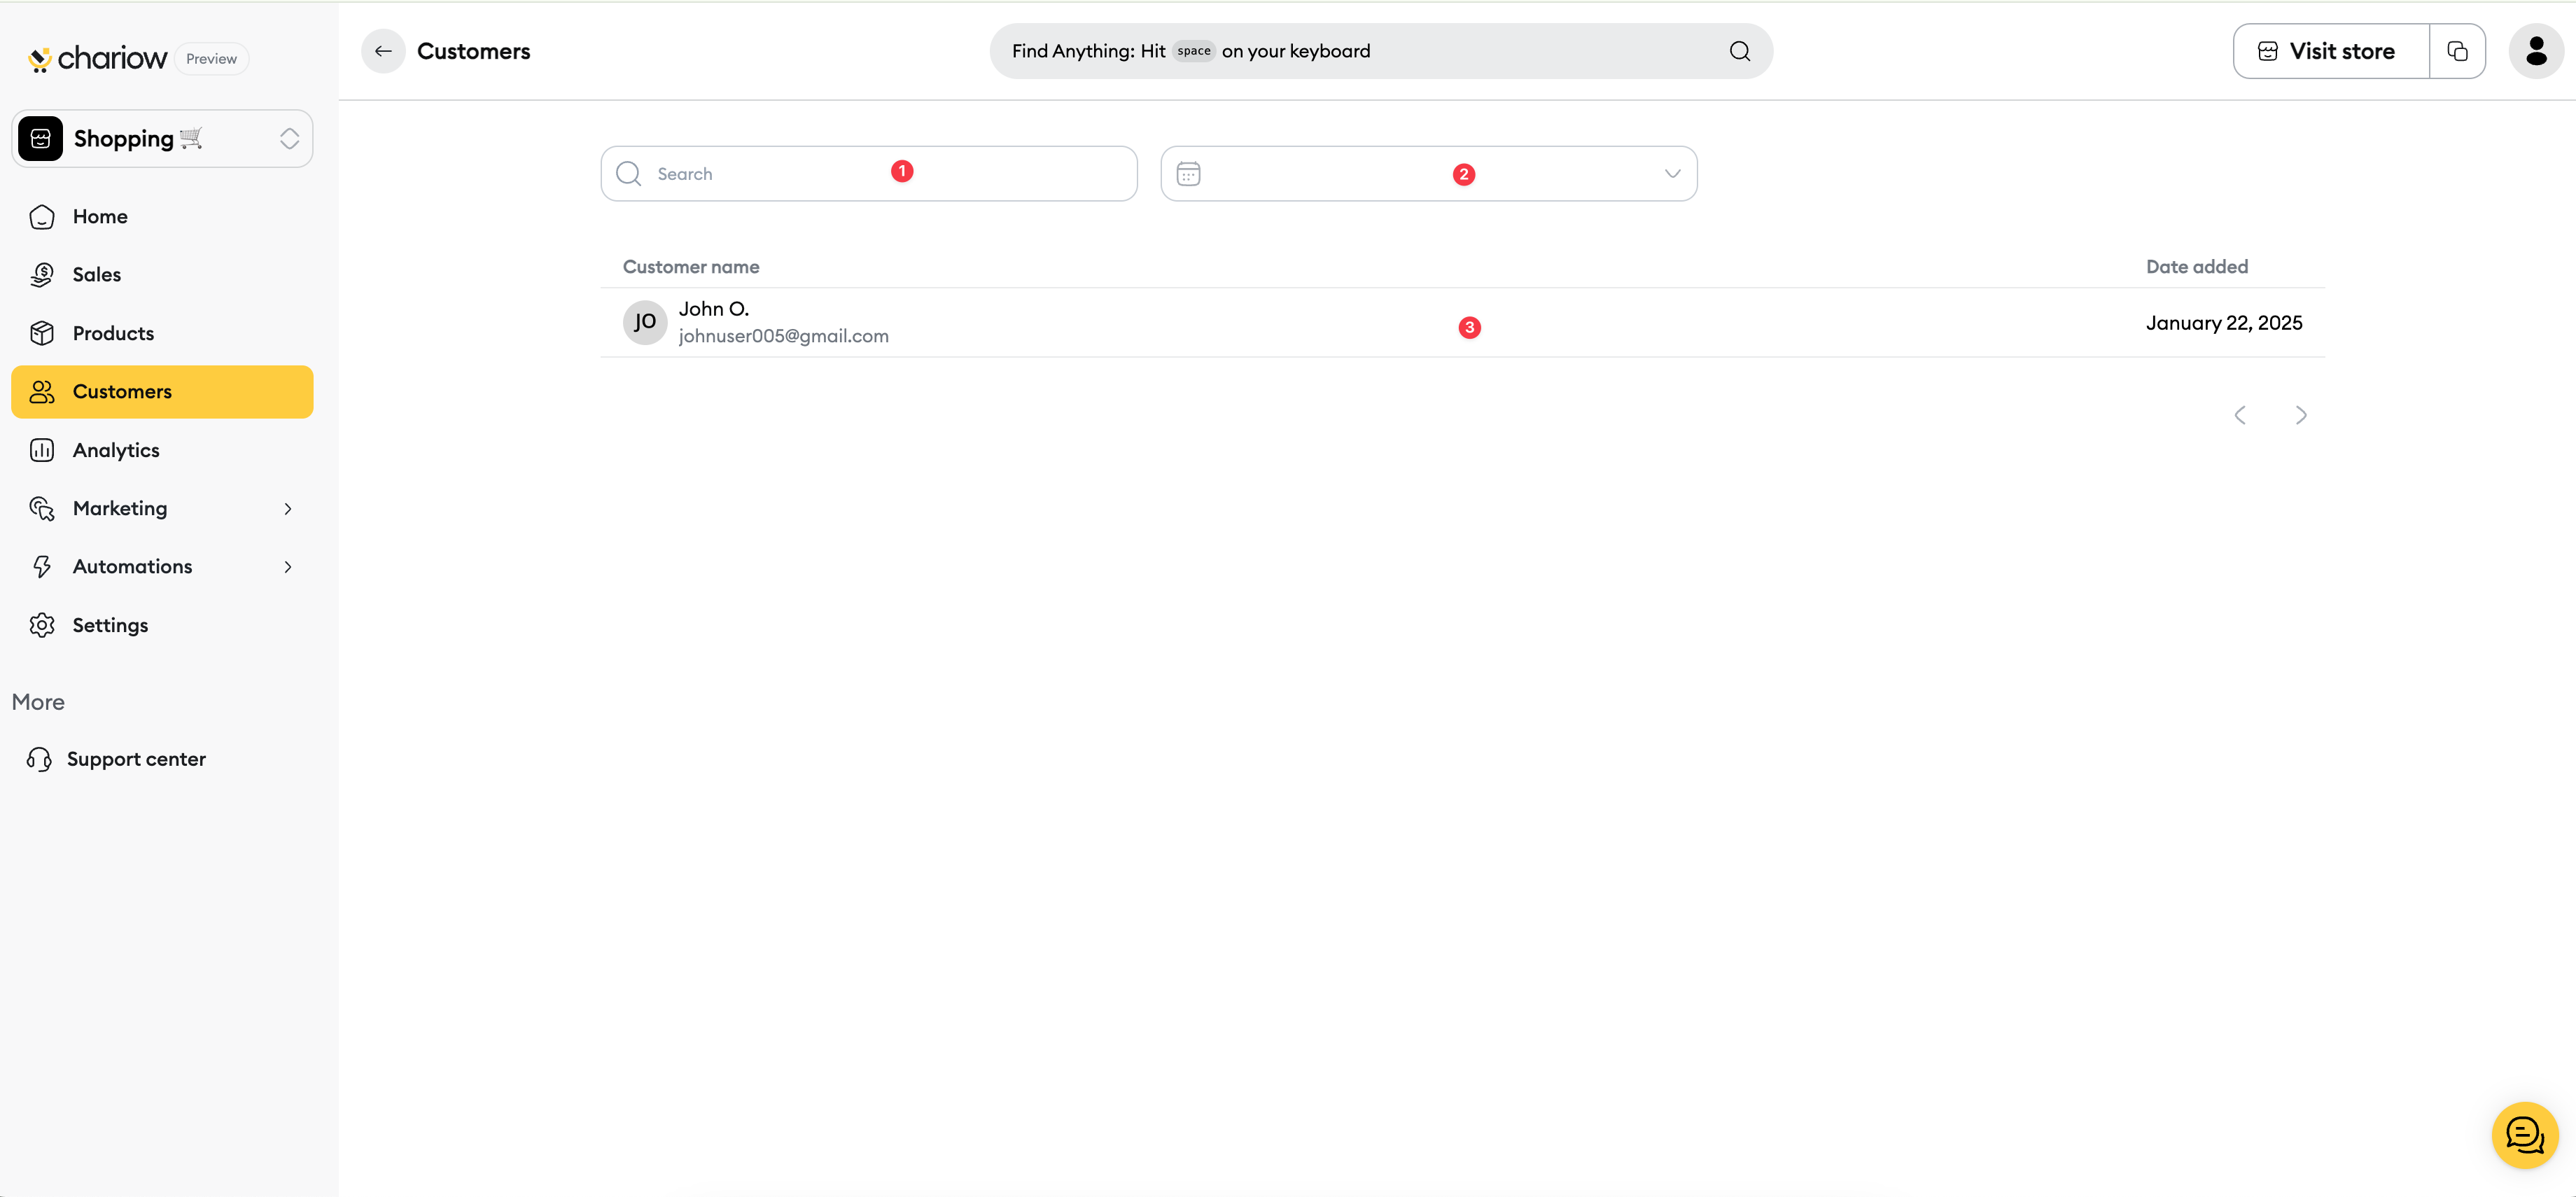This screenshot has width=2576, height=1197.
Task: Click the Products box icon
Action: pos(42,333)
